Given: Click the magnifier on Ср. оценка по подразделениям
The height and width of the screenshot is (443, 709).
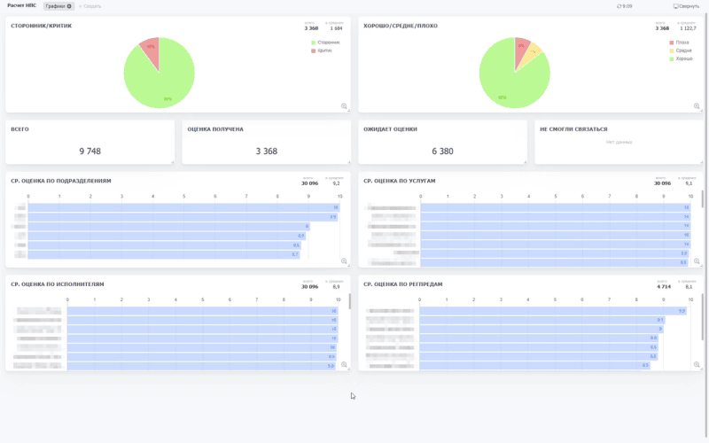Looking at the screenshot, I should tap(345, 261).
